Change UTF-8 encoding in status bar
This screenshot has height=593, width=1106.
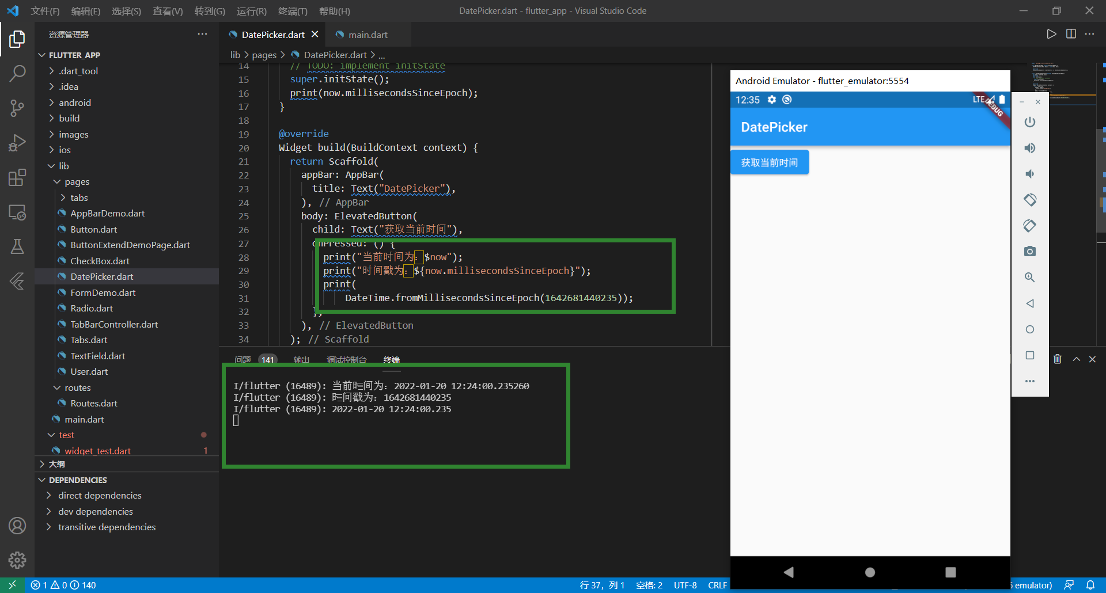click(685, 585)
